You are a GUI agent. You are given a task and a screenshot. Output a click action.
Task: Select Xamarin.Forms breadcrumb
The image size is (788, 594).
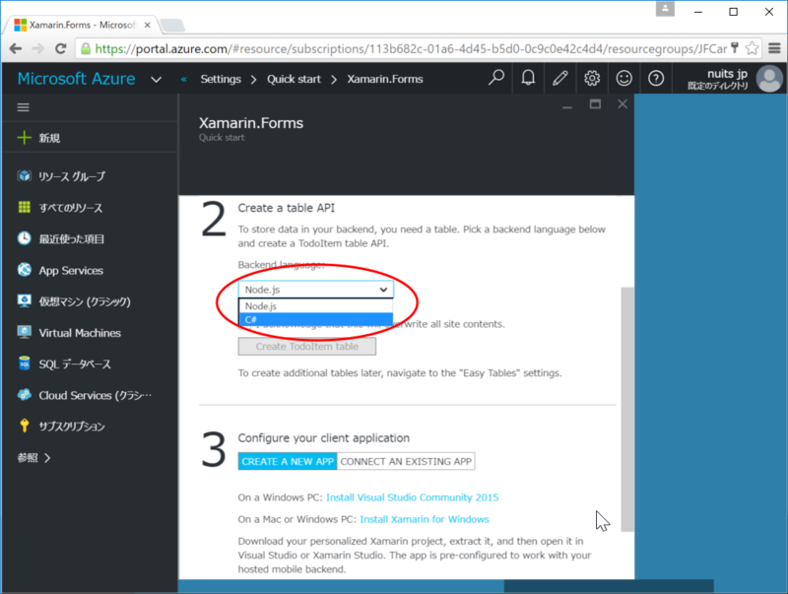385,79
